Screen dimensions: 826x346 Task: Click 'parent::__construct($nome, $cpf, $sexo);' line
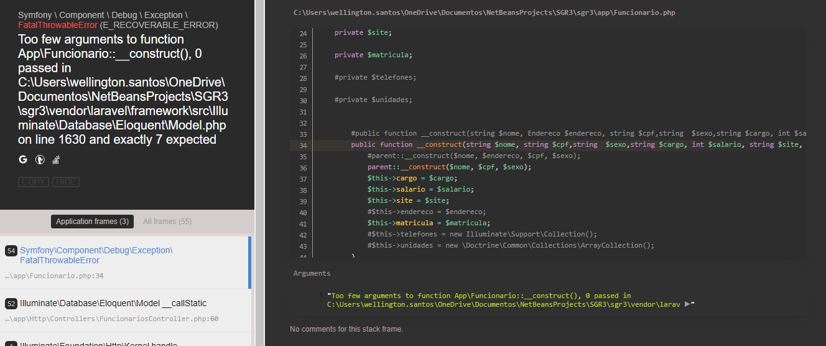click(x=449, y=167)
